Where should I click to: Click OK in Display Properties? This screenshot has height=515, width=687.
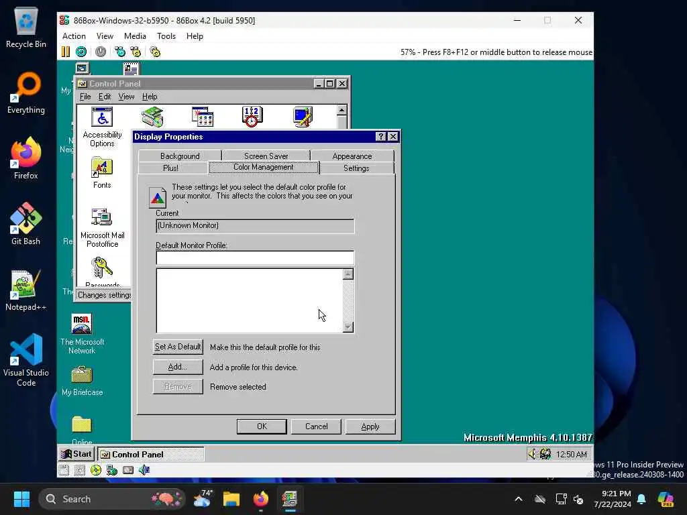[x=262, y=426]
